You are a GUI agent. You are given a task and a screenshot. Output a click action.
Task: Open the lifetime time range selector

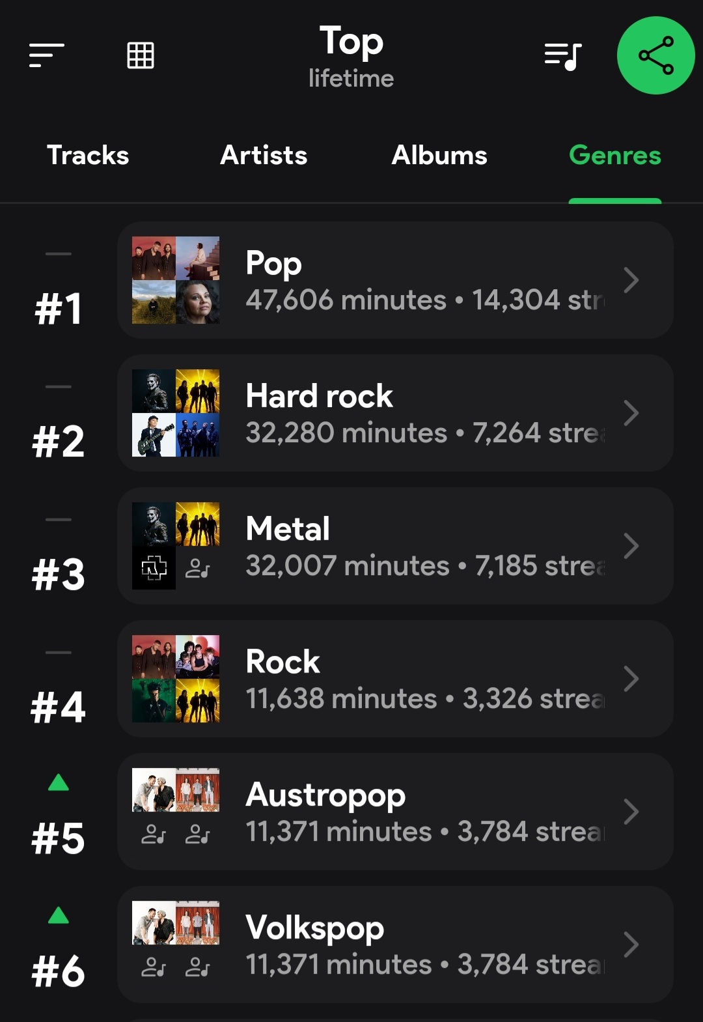[x=351, y=79]
